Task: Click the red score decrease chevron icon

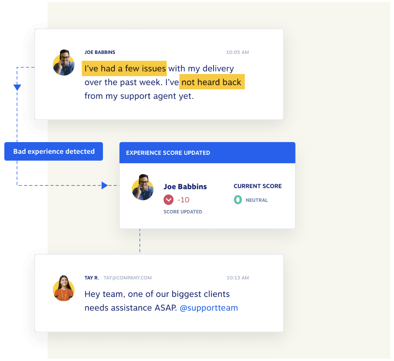Action: click(x=169, y=200)
